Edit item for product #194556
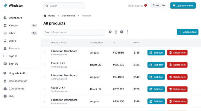The image size is (201, 111). click(x=156, y=53)
